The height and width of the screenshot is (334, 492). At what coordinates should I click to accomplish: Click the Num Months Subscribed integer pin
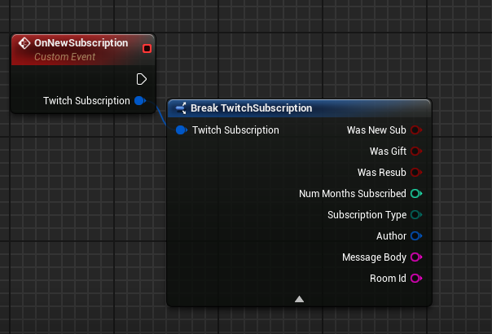pyautogui.click(x=415, y=194)
